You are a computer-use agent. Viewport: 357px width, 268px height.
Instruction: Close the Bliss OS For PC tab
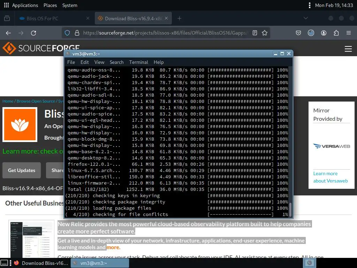coord(88,18)
